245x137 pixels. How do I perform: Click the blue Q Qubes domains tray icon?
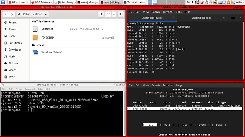point(224,2)
